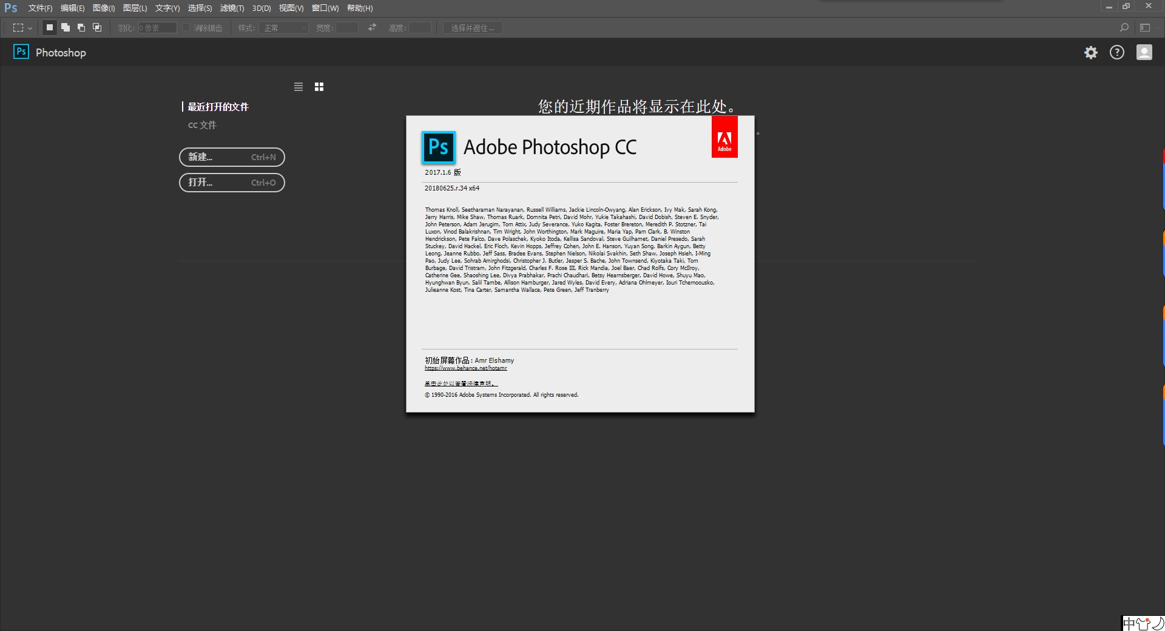Select CC 文件 in the sidebar
The height and width of the screenshot is (631, 1165).
pyautogui.click(x=203, y=125)
